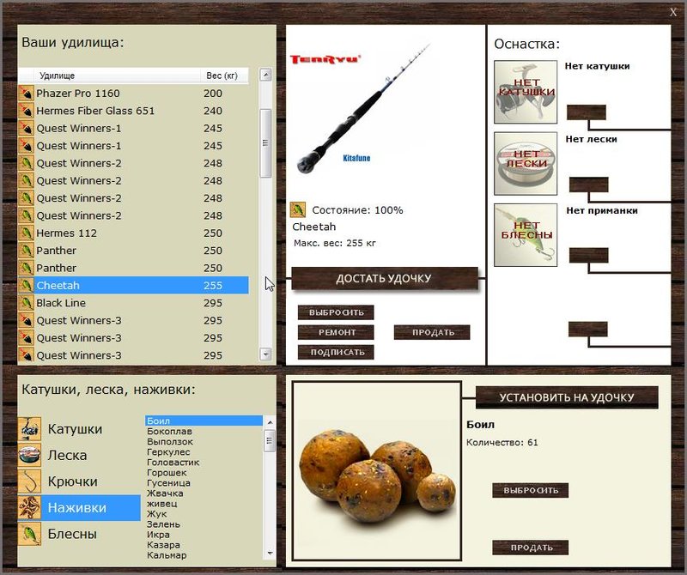The image size is (687, 575).
Task: Click ПРОДАТЬ button for the Боил bait
Action: [x=531, y=548]
